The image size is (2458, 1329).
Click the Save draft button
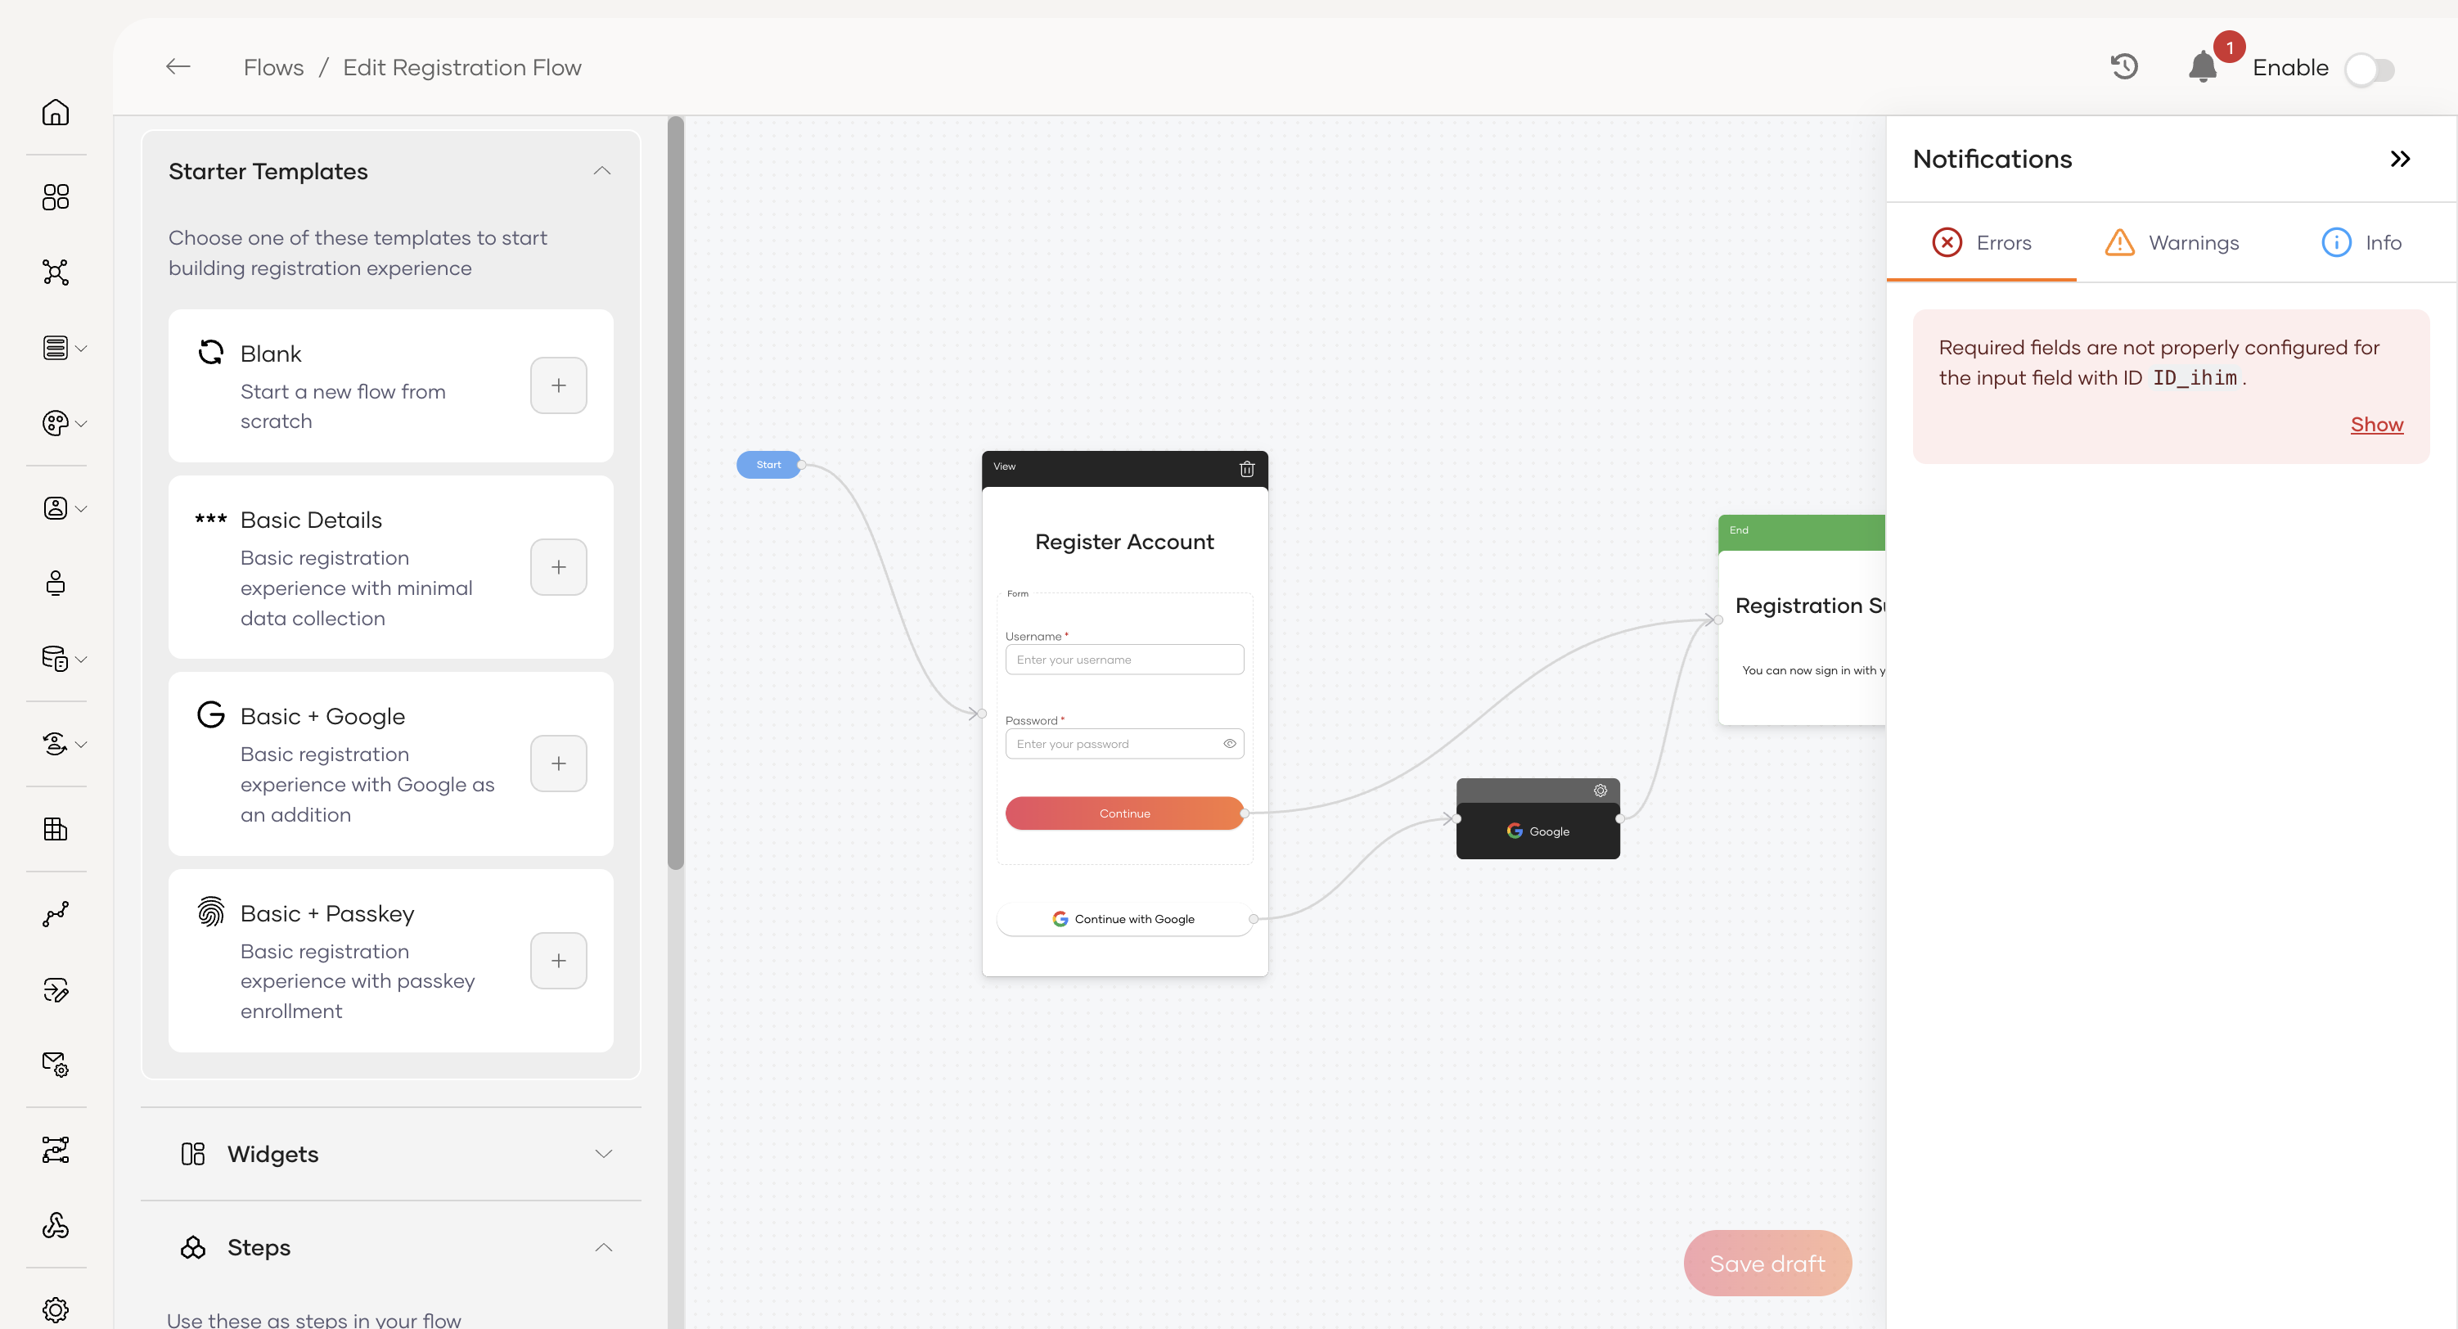coord(1767,1264)
